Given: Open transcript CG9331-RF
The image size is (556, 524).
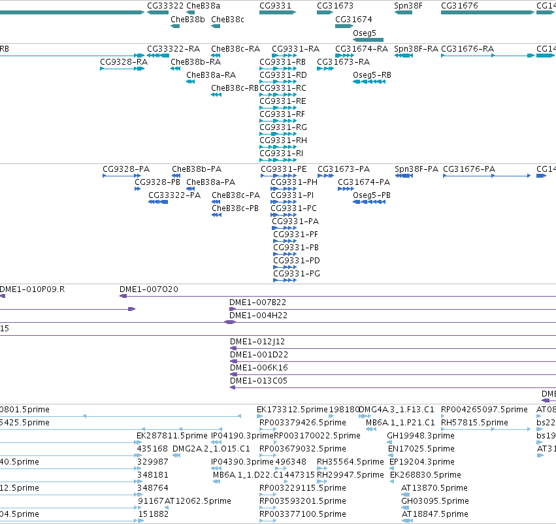Looking at the screenshot, I should pyautogui.click(x=282, y=114).
